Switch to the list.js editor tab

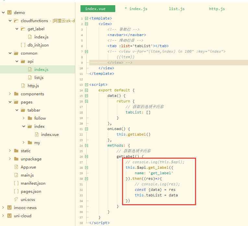[x=177, y=9]
